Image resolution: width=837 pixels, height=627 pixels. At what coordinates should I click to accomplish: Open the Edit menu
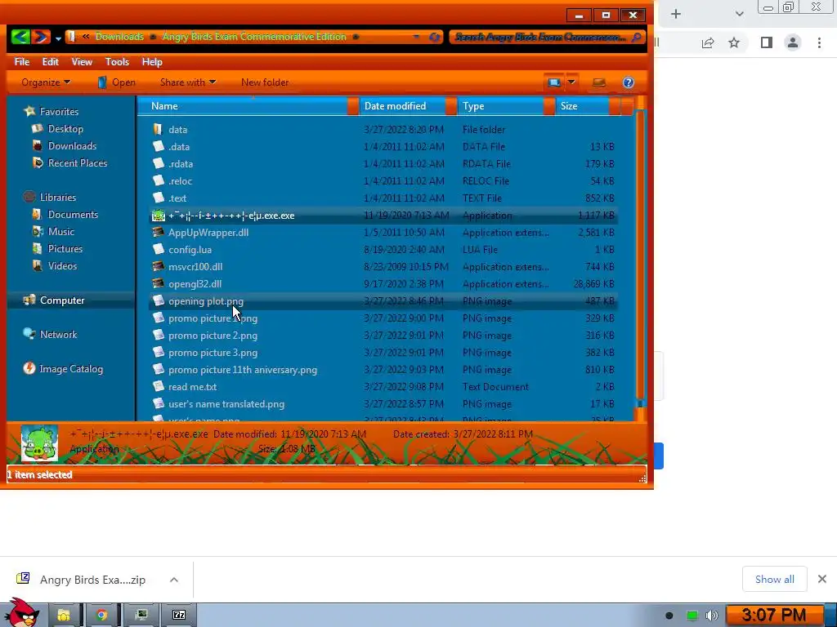[x=50, y=62]
